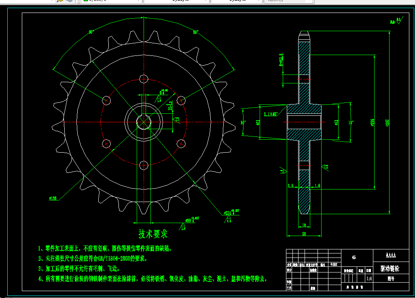Click the material value 45 in title block

(x=354, y=258)
